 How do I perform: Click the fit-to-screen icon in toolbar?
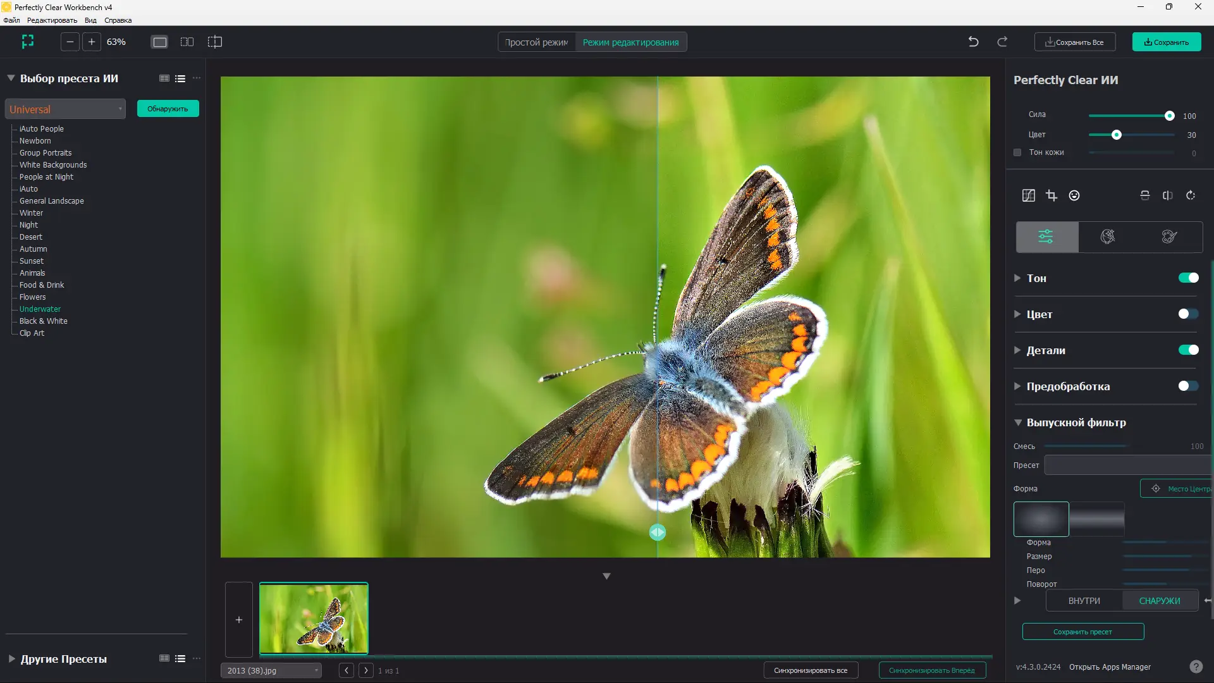coord(28,42)
